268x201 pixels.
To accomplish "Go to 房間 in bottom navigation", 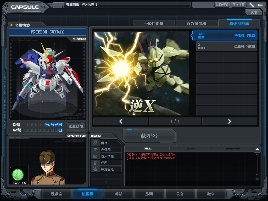I will coord(149,194).
